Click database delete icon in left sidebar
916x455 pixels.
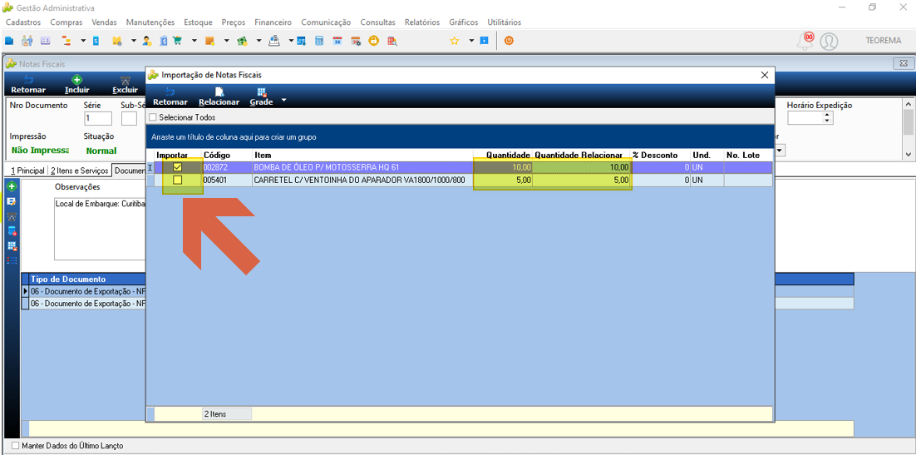(12, 231)
